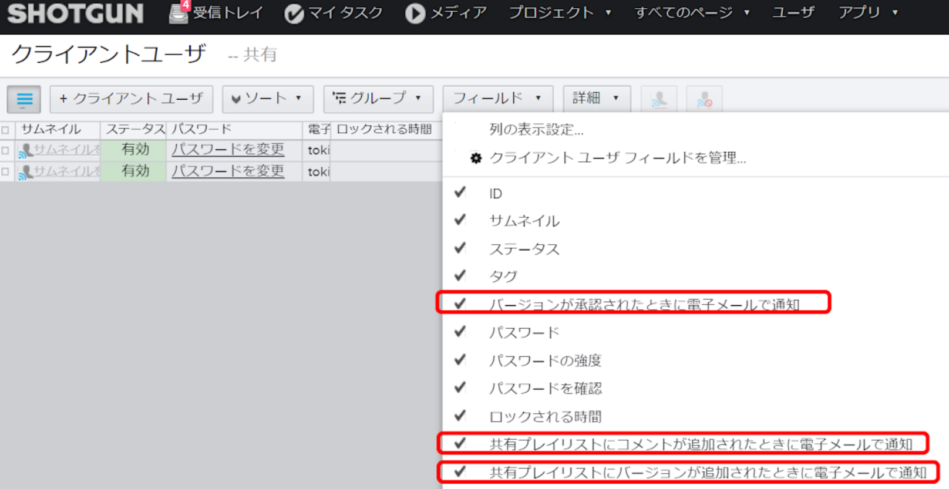Click the SHOTGUN logo
This screenshot has width=949, height=489.
pyautogui.click(x=75, y=14)
